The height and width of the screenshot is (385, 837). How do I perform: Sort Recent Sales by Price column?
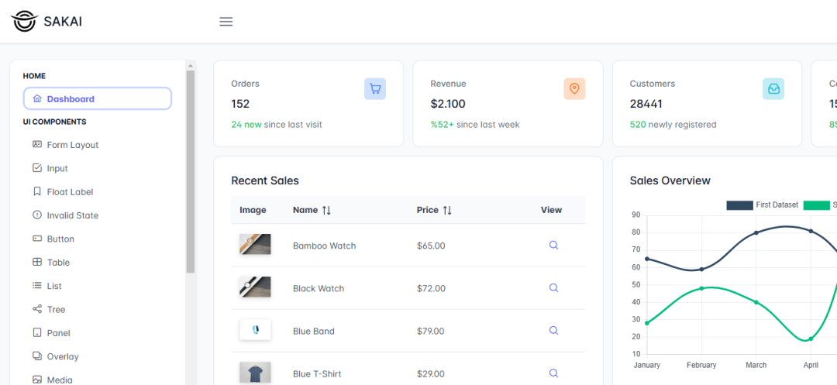pyautogui.click(x=447, y=210)
